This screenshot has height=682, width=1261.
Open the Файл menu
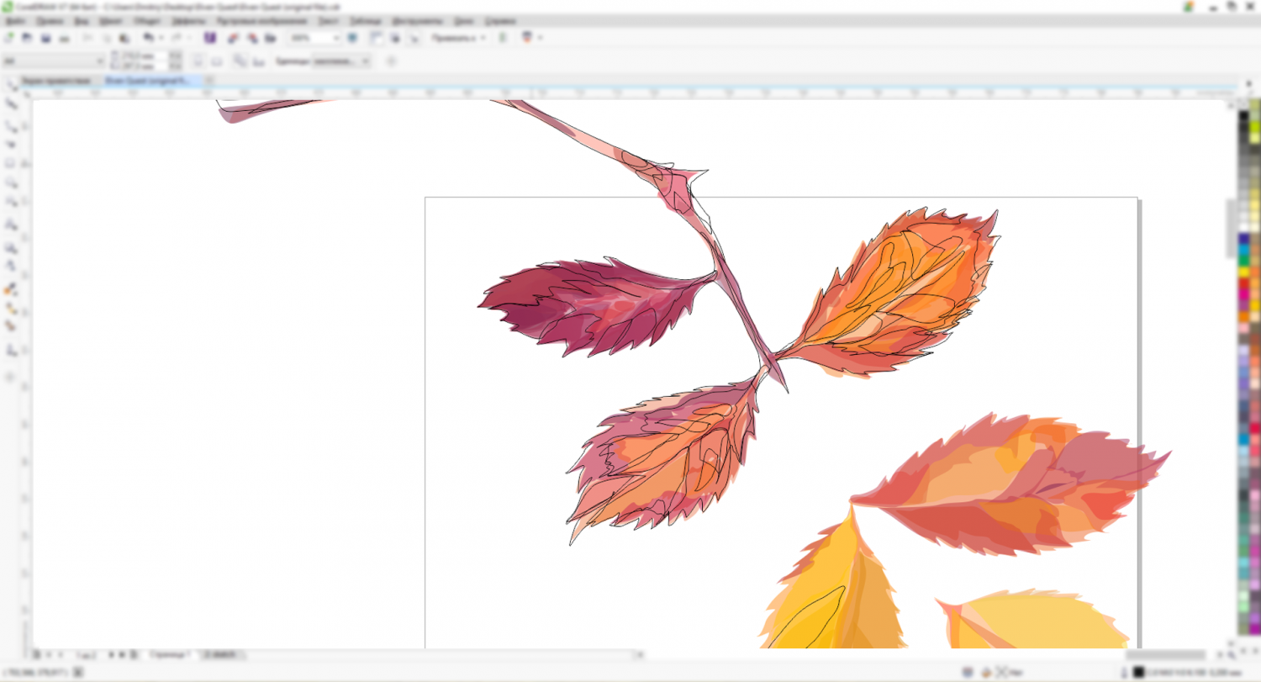pos(14,19)
